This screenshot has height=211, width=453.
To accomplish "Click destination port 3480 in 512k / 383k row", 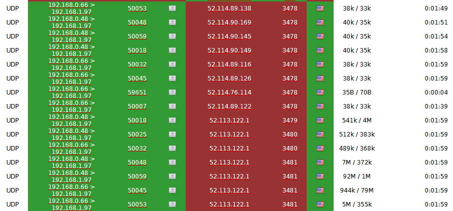I will 290,134.
